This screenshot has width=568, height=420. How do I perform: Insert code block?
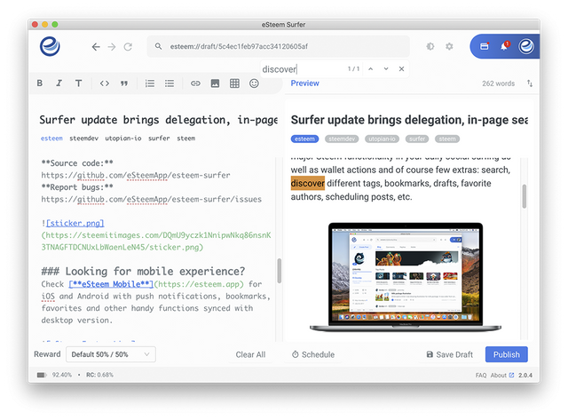(x=105, y=83)
